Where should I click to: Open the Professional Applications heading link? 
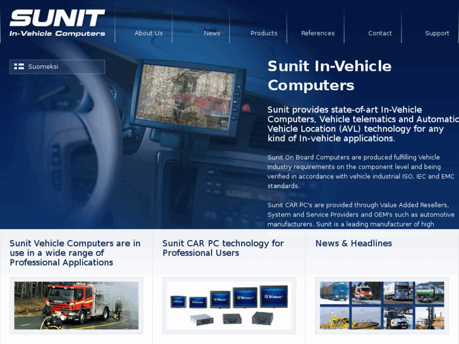click(x=75, y=252)
